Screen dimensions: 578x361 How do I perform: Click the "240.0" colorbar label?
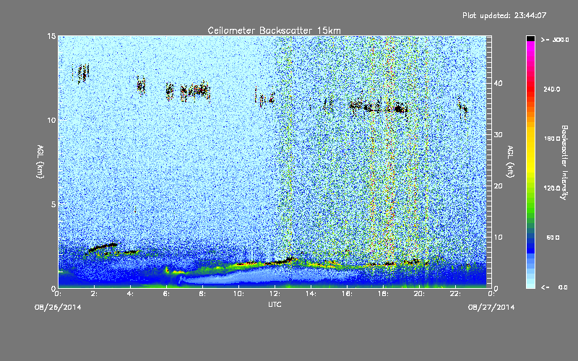(552, 90)
